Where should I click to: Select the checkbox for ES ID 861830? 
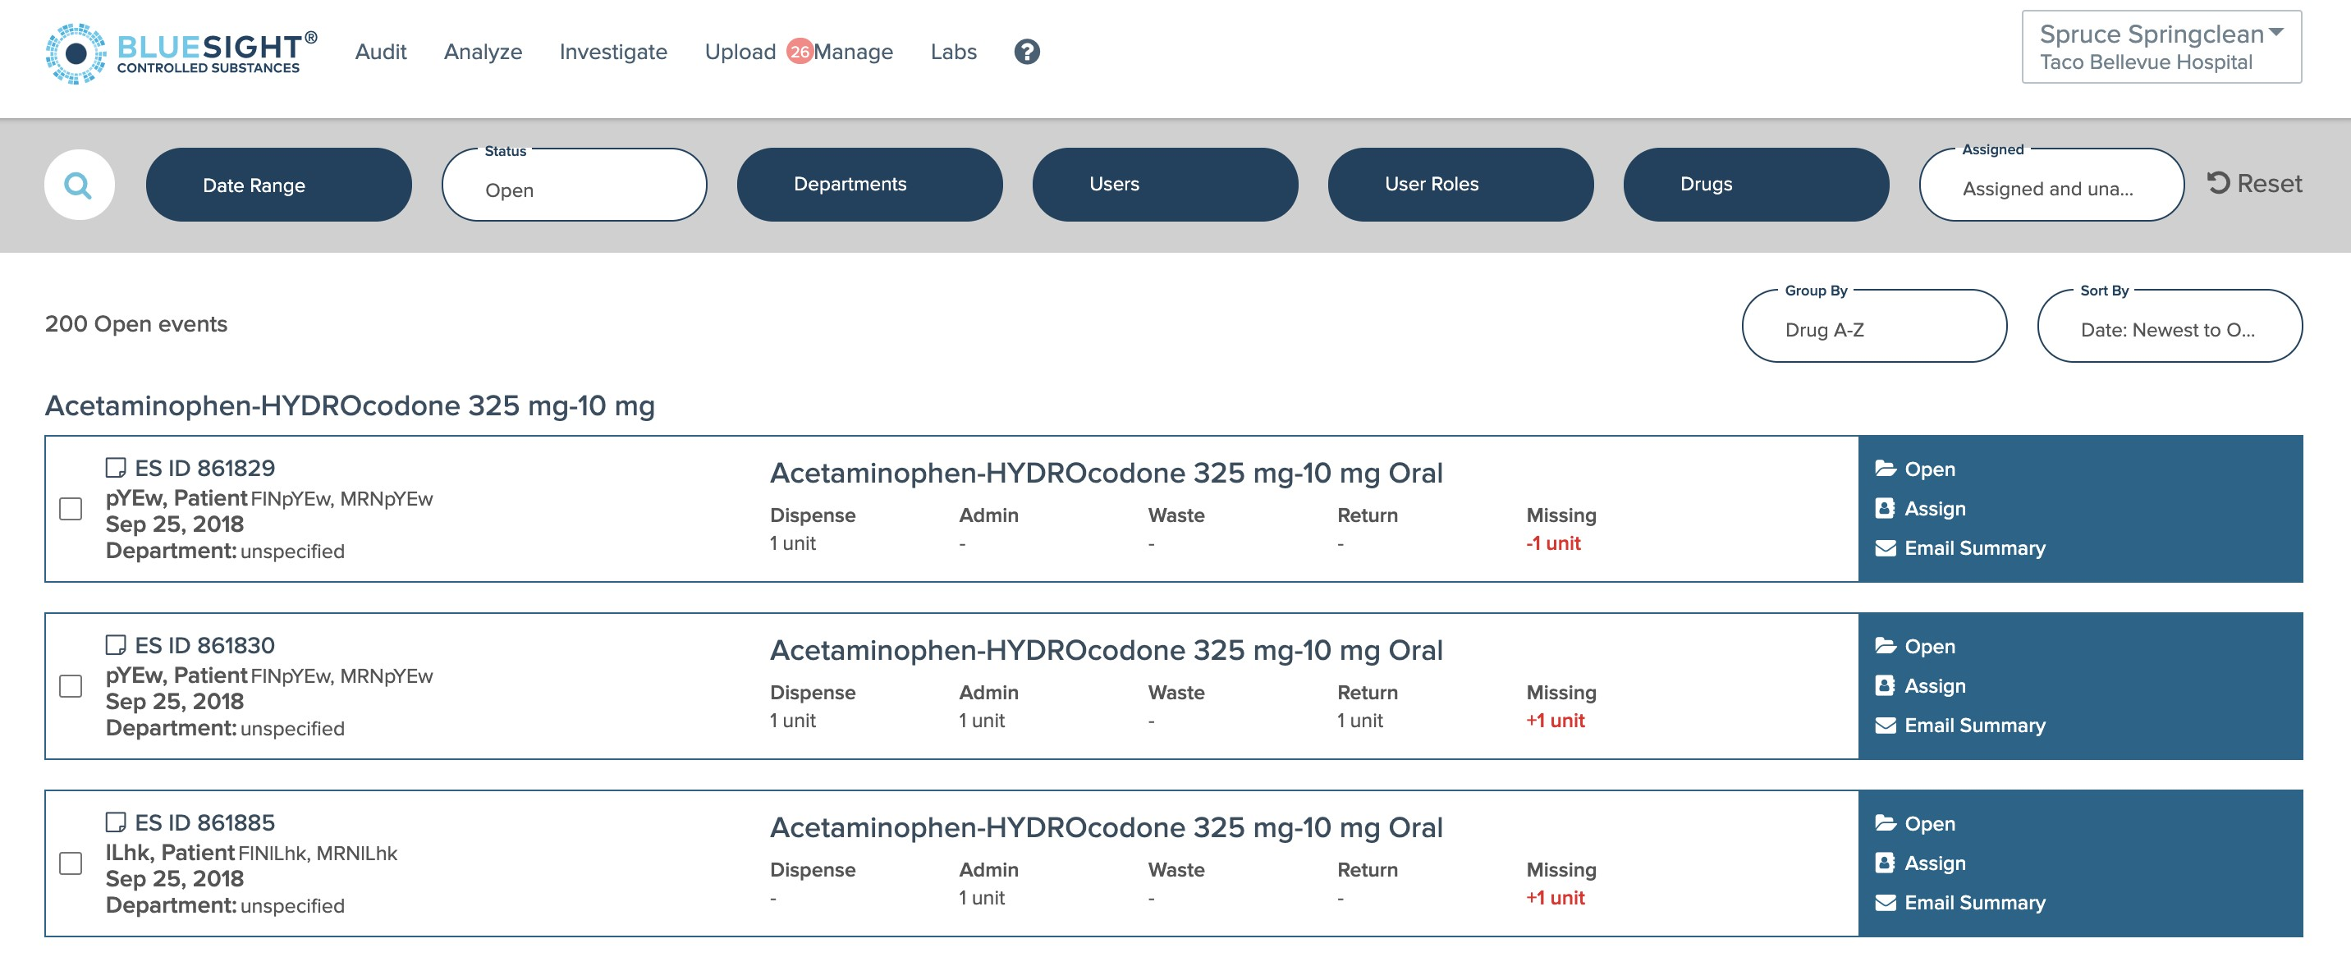(x=71, y=686)
